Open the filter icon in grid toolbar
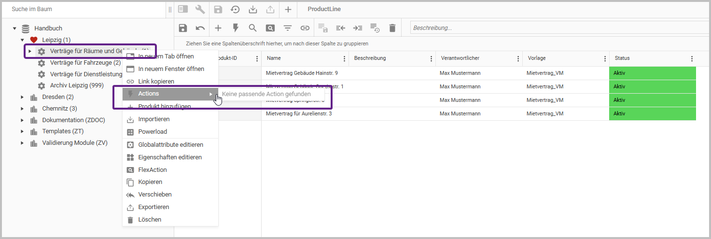 coord(288,28)
